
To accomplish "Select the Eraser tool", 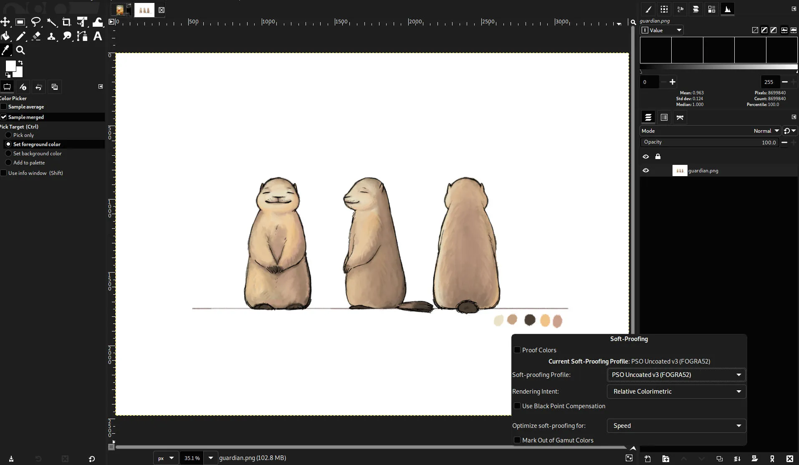I will [x=36, y=36].
